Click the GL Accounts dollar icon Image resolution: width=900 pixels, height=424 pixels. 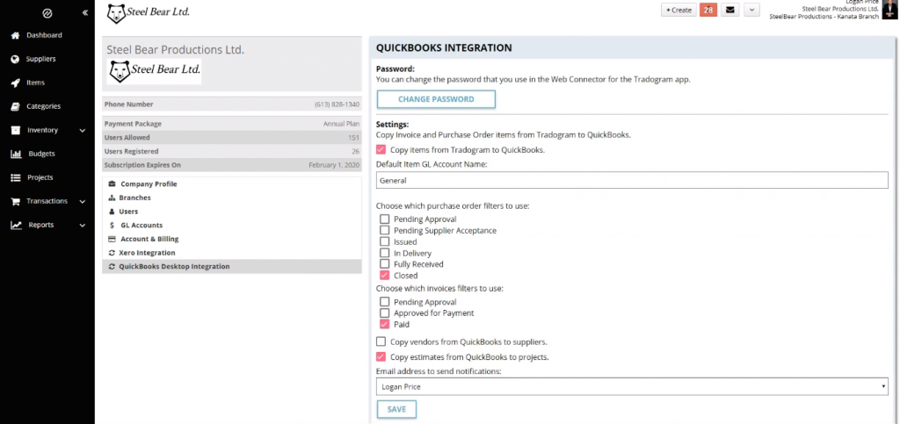point(112,226)
